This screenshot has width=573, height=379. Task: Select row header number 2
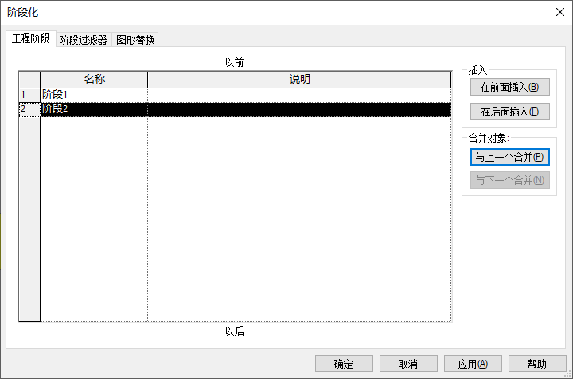(x=29, y=109)
